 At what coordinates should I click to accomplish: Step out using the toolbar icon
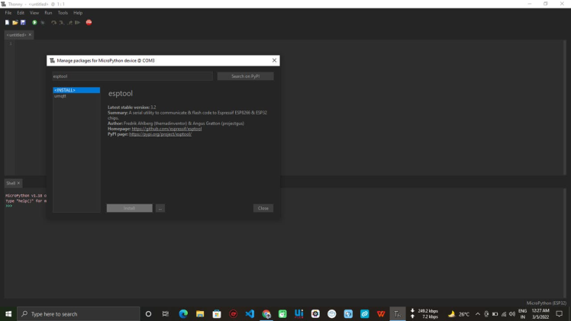69,23
